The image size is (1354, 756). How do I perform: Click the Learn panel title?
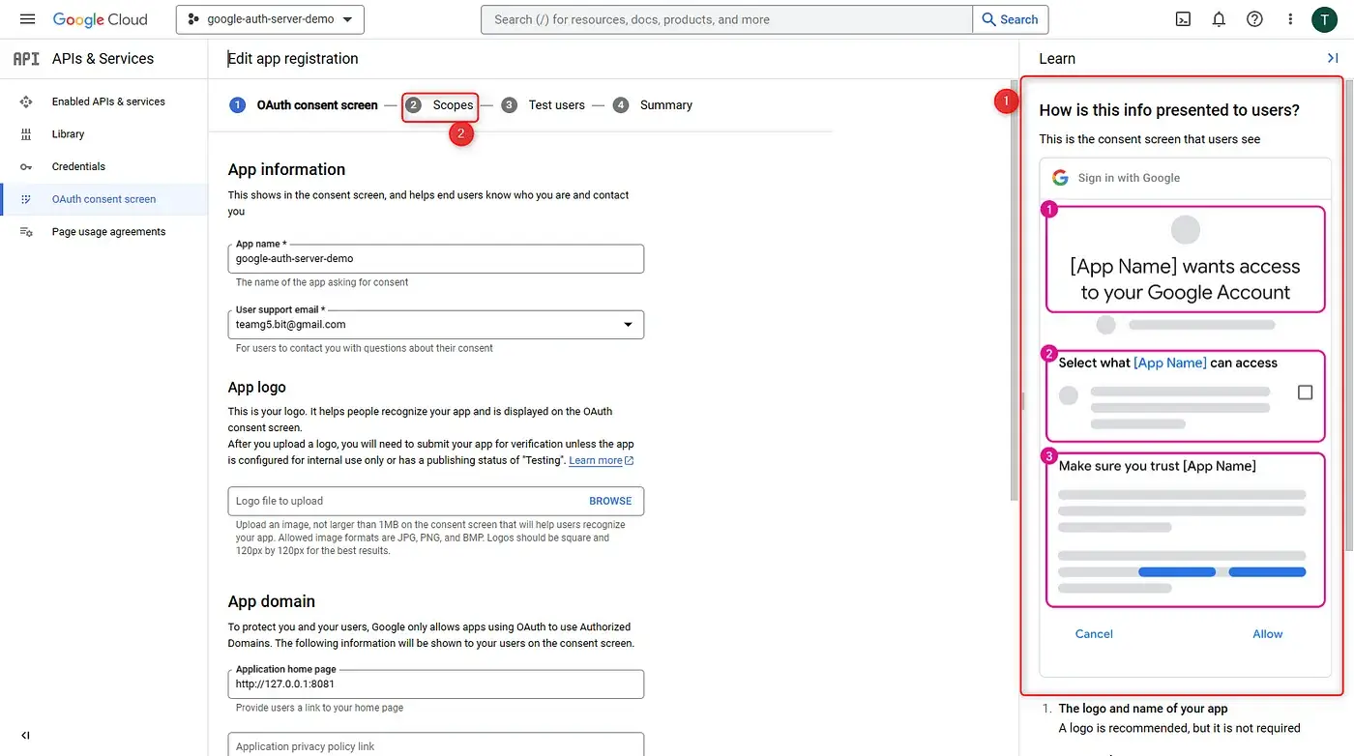tap(1057, 59)
